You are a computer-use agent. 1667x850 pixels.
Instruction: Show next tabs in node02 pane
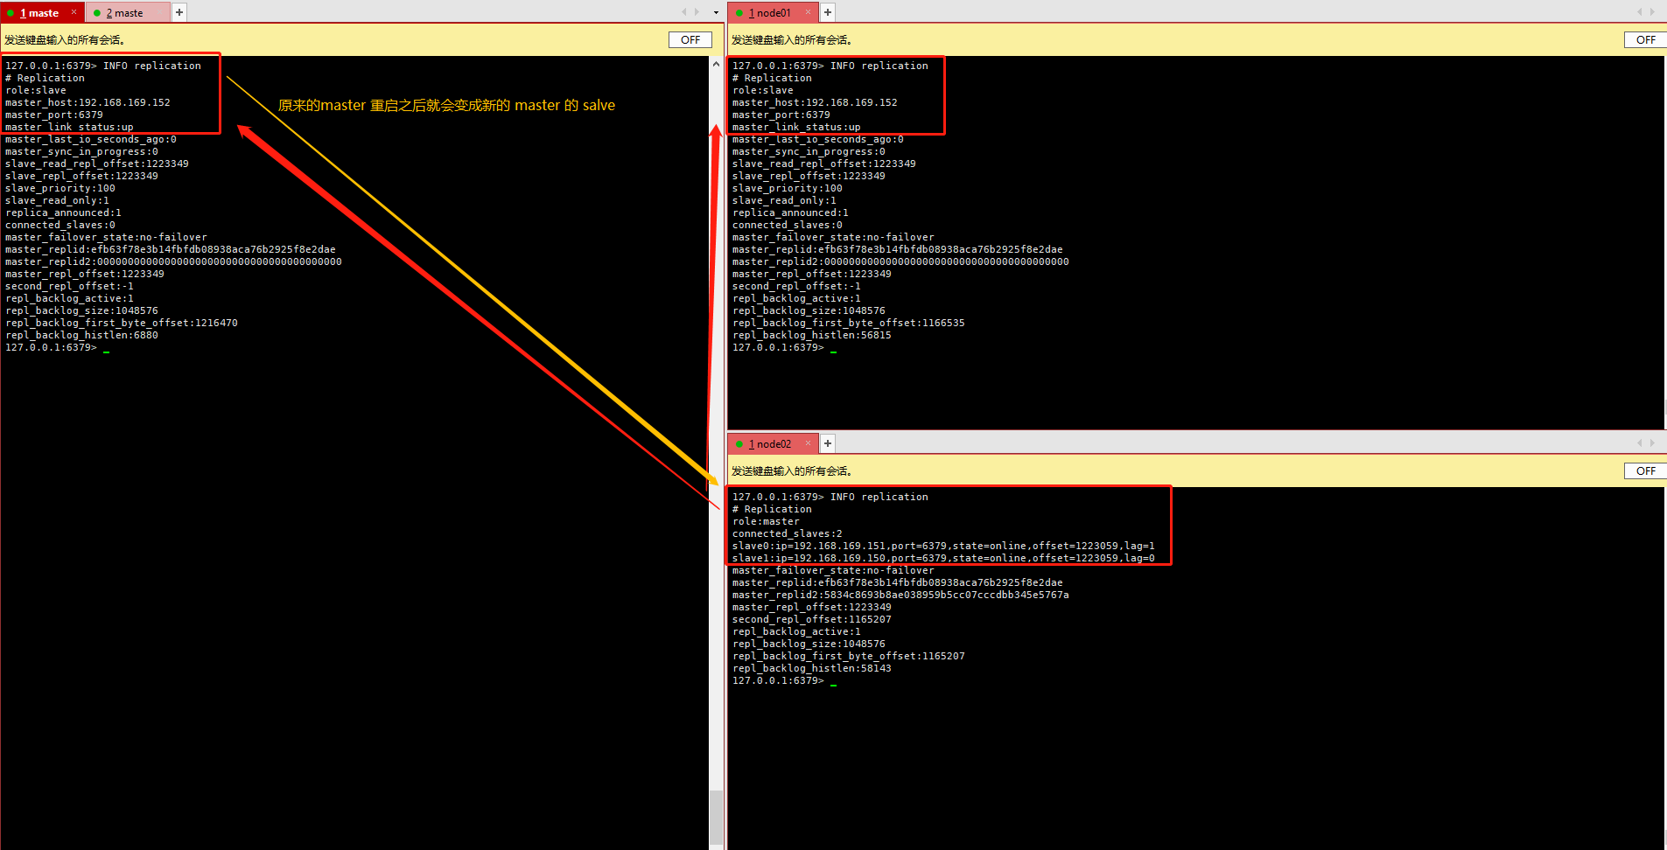(1652, 443)
